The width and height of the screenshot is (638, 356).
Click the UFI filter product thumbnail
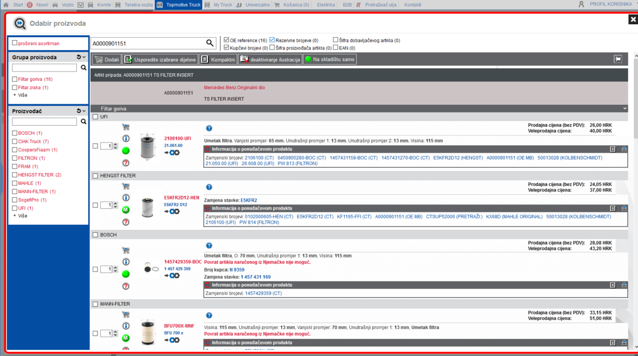pos(148,146)
